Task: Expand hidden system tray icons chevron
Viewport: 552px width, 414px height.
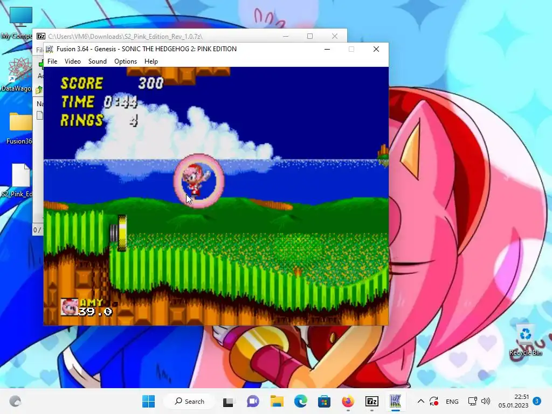Action: point(420,401)
